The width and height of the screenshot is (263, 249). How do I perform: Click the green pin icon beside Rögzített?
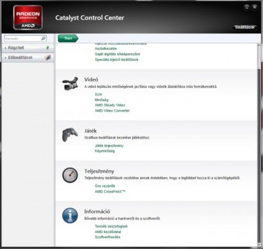pos(47,47)
